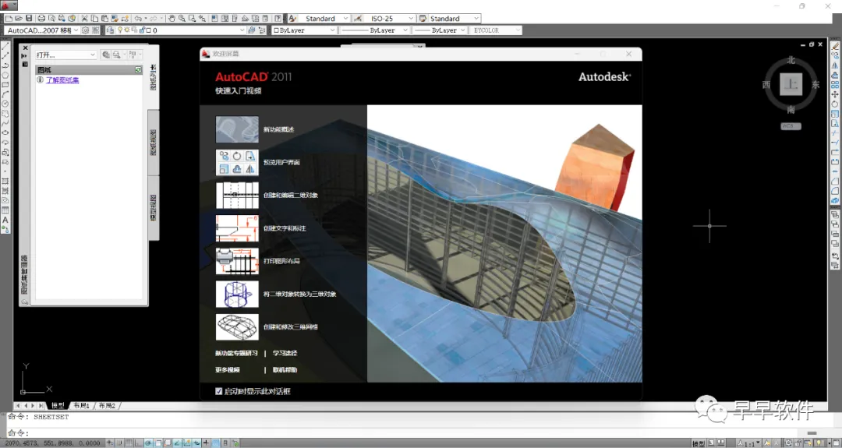The height and width of the screenshot is (448, 842).
Task: Click the Plot printer icon
Action: tap(41, 18)
